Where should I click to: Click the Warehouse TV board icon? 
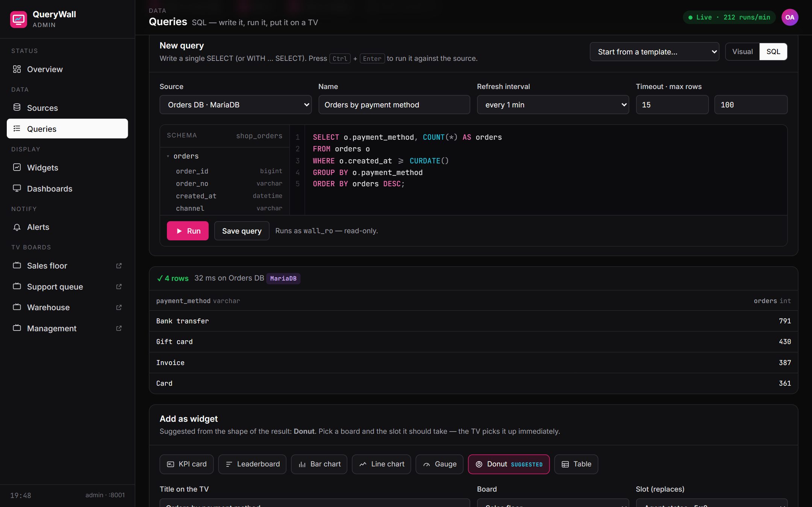[x=17, y=307]
